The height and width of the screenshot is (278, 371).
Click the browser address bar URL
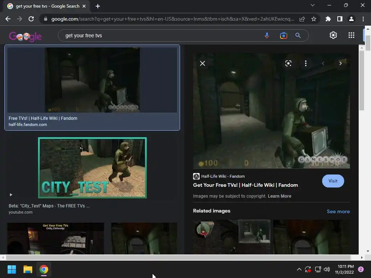(173, 19)
